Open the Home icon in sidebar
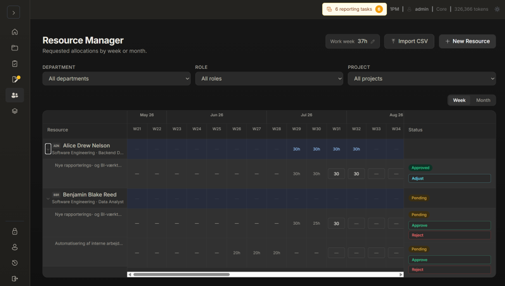Image resolution: width=505 pixels, height=286 pixels. pyautogui.click(x=15, y=32)
